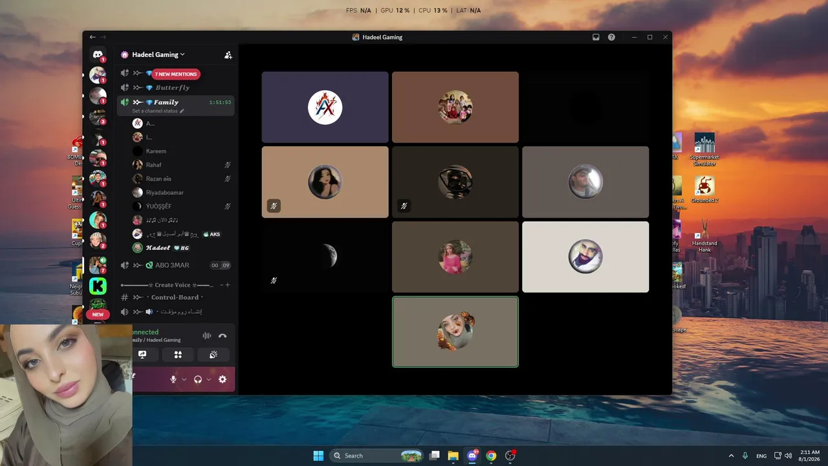Open the soundboard panel
828x466 pixels.
point(213,354)
